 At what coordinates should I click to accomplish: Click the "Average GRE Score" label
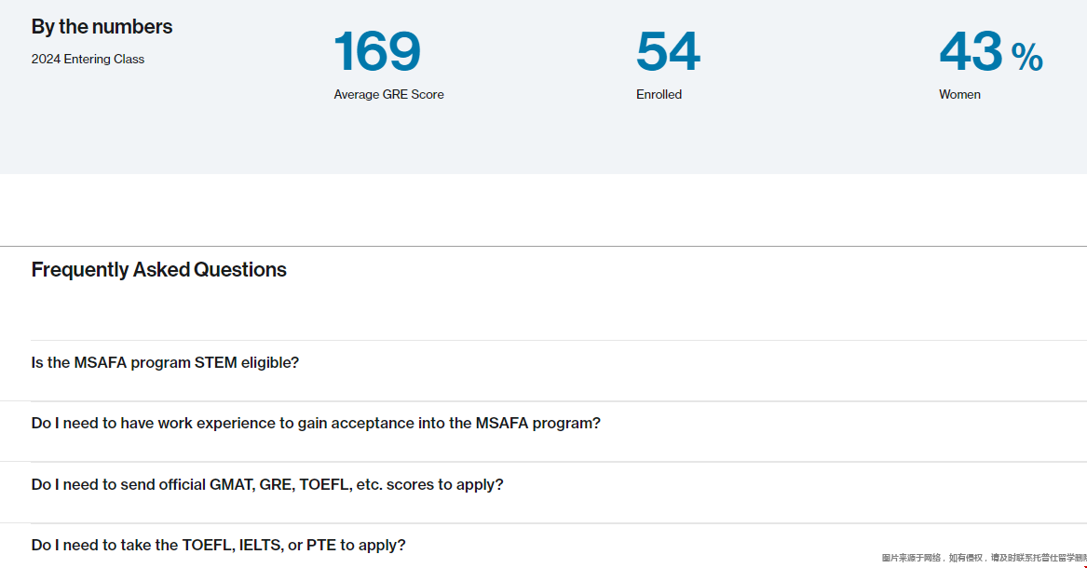coord(388,95)
